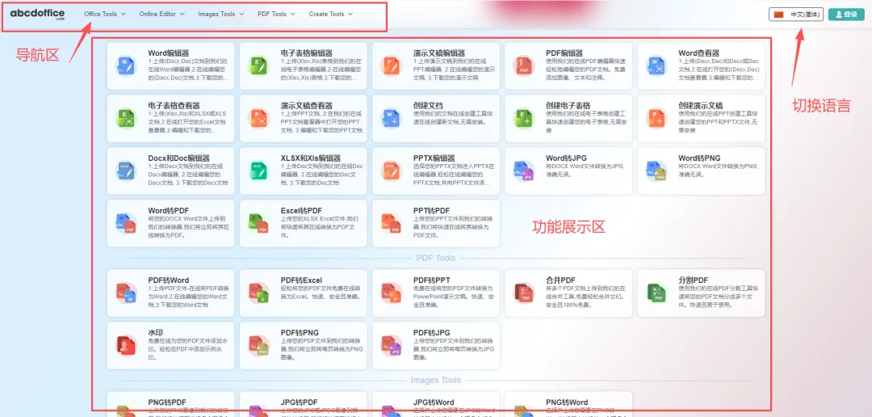Click the 合并PDF card icon
This screenshot has height=417, width=872.
coord(523,293)
